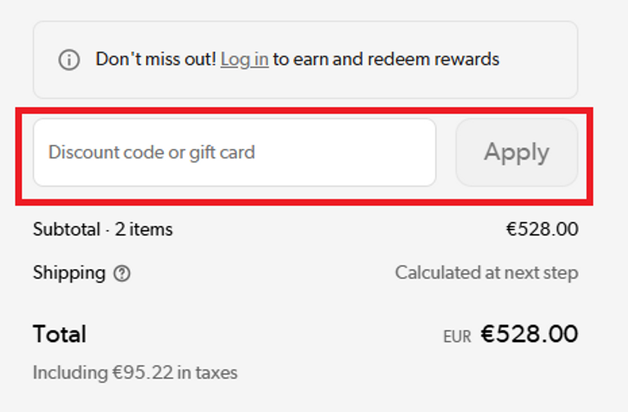
Task: Click the Shipping label text
Action: 69,273
